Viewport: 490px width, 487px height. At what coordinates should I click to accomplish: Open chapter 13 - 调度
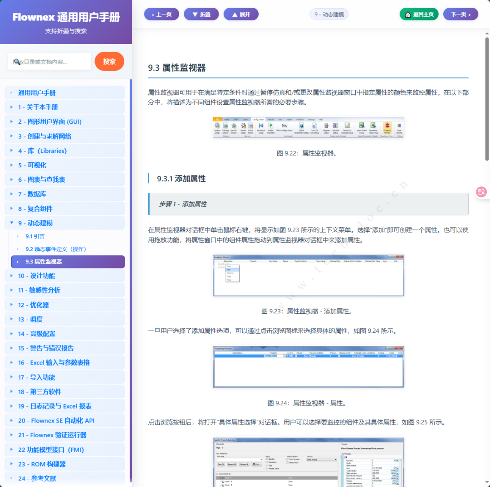click(65, 319)
